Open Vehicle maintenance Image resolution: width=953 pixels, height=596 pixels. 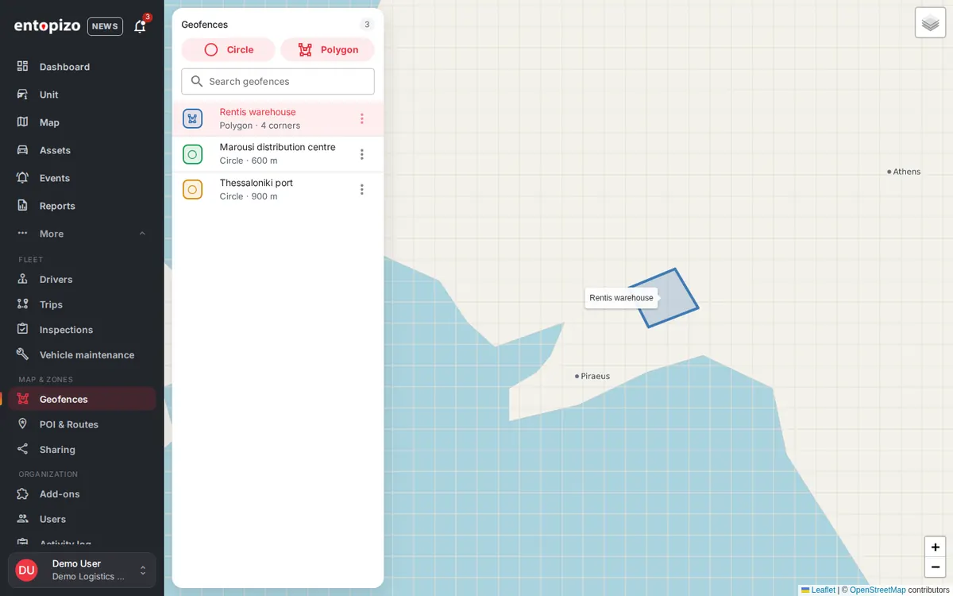[82, 355]
